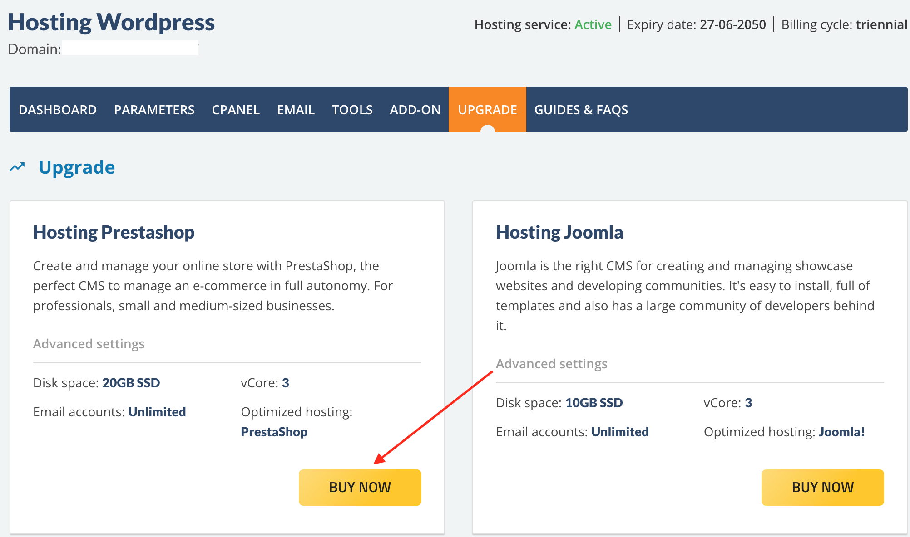Image resolution: width=910 pixels, height=537 pixels.
Task: Click the Joomla! optimized hosting value
Action: coord(842,432)
